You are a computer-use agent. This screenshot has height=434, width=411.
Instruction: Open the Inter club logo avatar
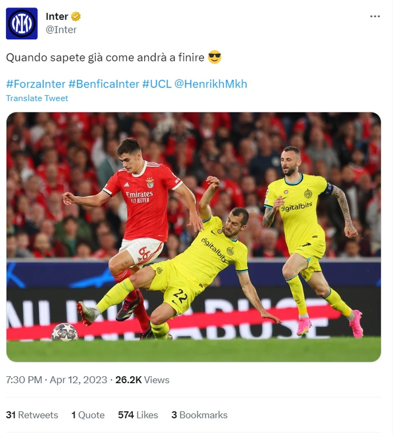coord(22,23)
